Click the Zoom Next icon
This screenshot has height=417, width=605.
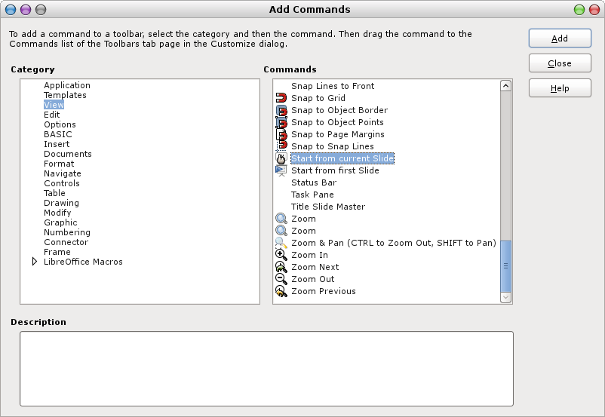point(281,267)
